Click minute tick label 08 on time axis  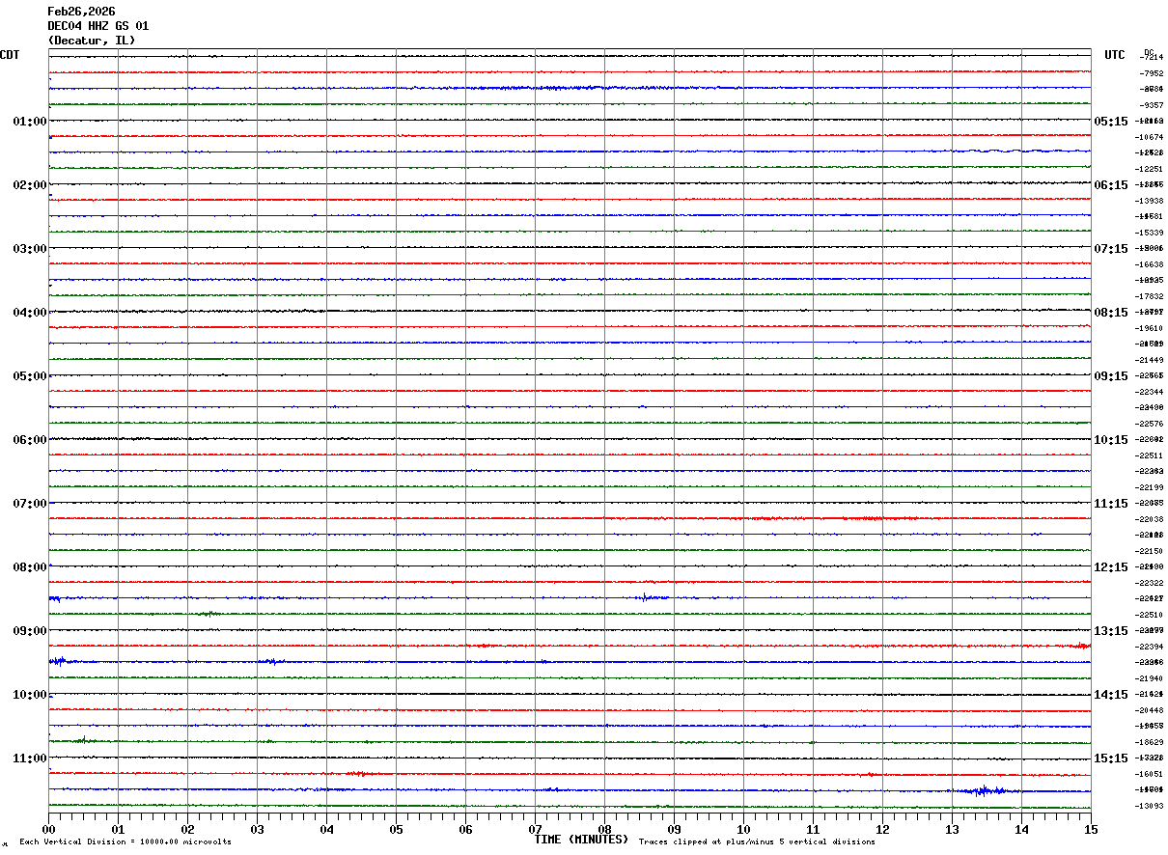click(604, 828)
